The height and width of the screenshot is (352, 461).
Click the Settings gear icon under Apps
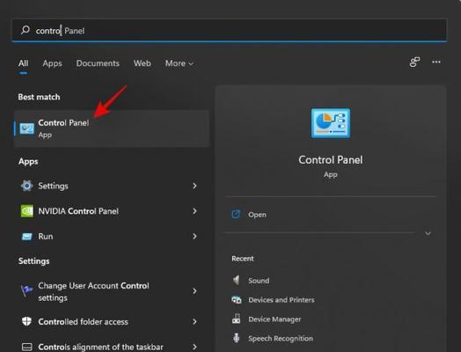[26, 186]
